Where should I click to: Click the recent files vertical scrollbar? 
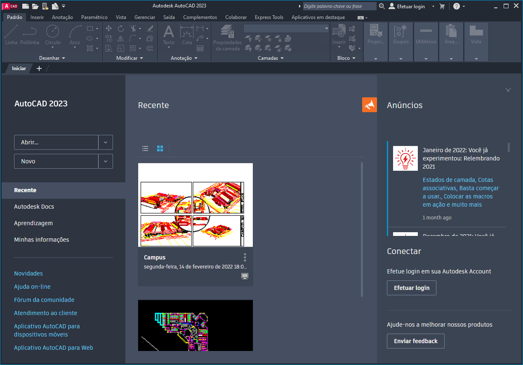[x=362, y=229]
